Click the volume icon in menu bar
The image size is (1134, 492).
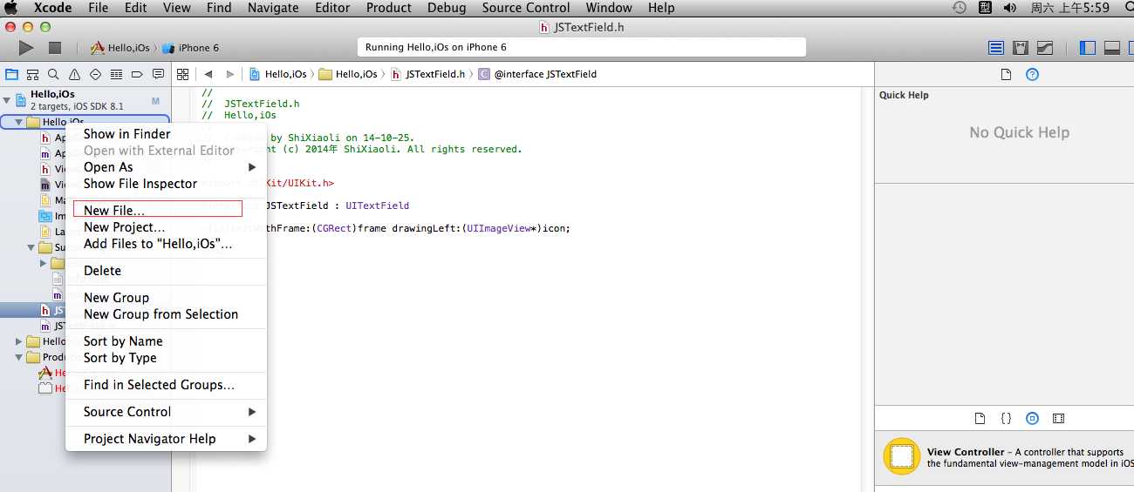coord(1010,8)
